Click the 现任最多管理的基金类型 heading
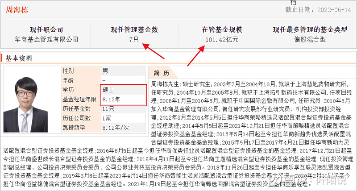This screenshot has width=357, height=191. 310,29
